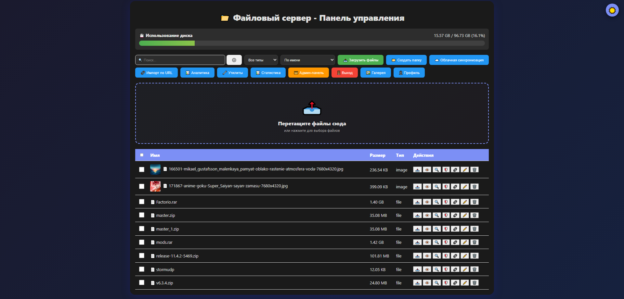The image size is (624, 299).
Task: Click the link icon for release-11.4.2-5469.zip
Action: tap(455, 256)
